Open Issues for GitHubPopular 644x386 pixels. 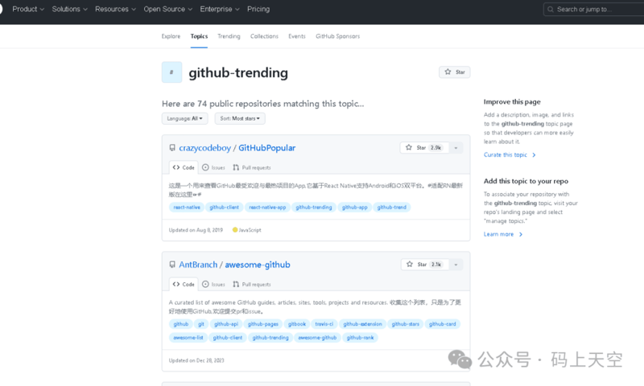(213, 167)
